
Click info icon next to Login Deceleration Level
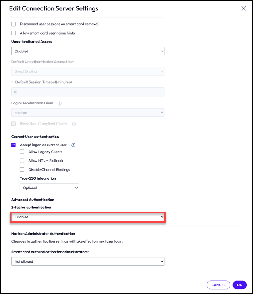pyautogui.click(x=60, y=103)
